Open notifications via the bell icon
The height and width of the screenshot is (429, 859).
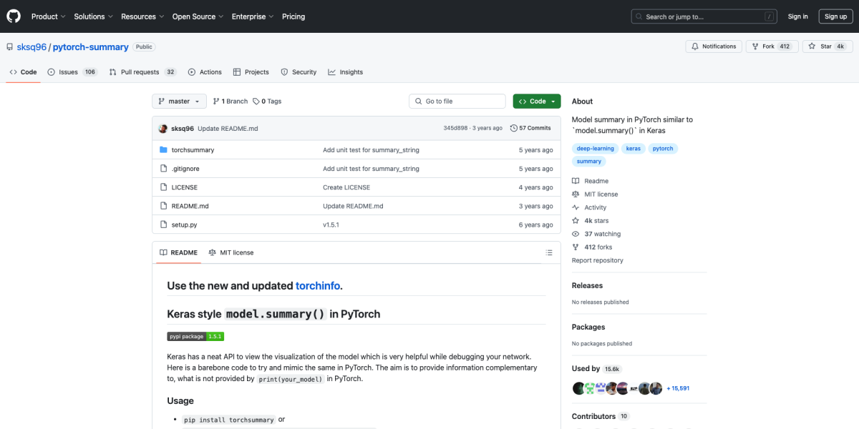point(695,46)
